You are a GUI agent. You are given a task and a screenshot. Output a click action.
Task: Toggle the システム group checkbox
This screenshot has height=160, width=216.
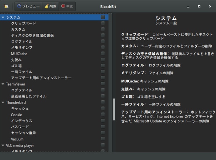(x=103, y=17)
